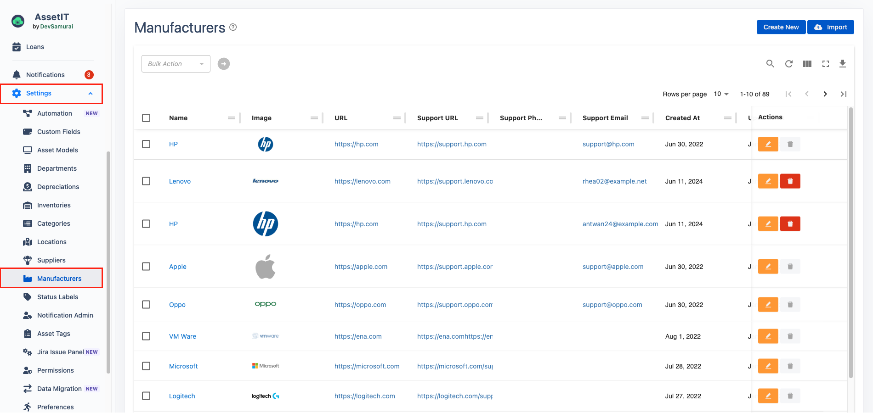This screenshot has height=413, width=873.
Task: Click the table's vertical scrollbar
Action: click(850, 243)
